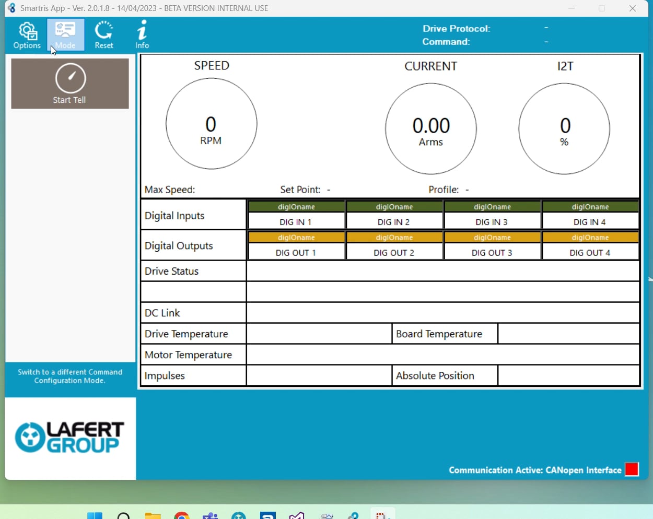Select the DIG IN 3 input cell

tap(492, 222)
